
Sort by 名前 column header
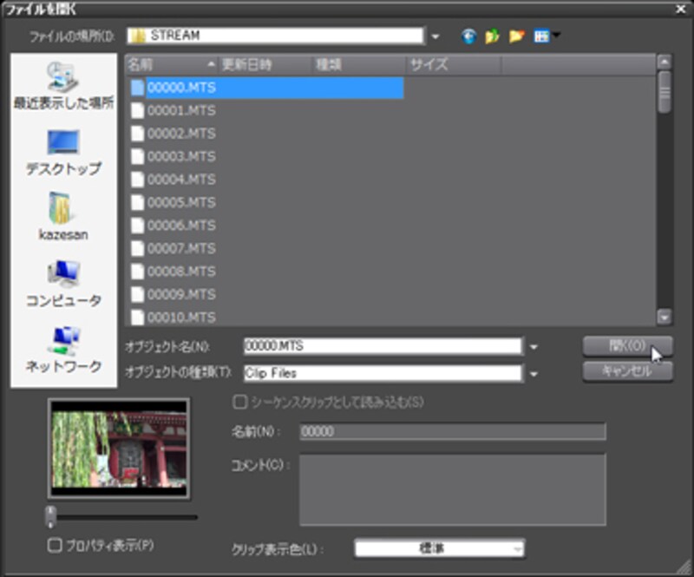click(170, 64)
